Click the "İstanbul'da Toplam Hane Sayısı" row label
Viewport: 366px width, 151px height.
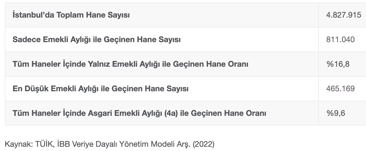71,15
